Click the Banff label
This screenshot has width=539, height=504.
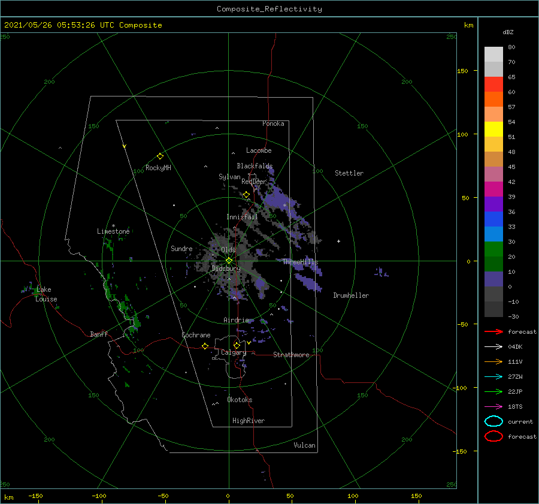click(x=99, y=334)
